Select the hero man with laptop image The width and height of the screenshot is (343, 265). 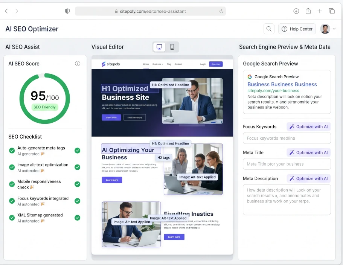click(x=192, y=101)
